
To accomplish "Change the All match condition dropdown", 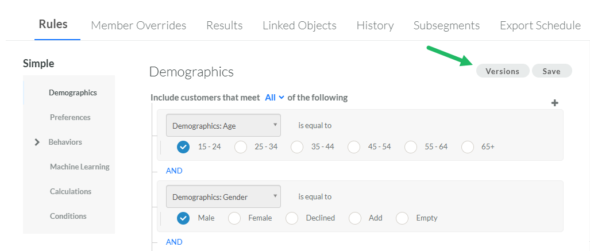I will [x=275, y=98].
